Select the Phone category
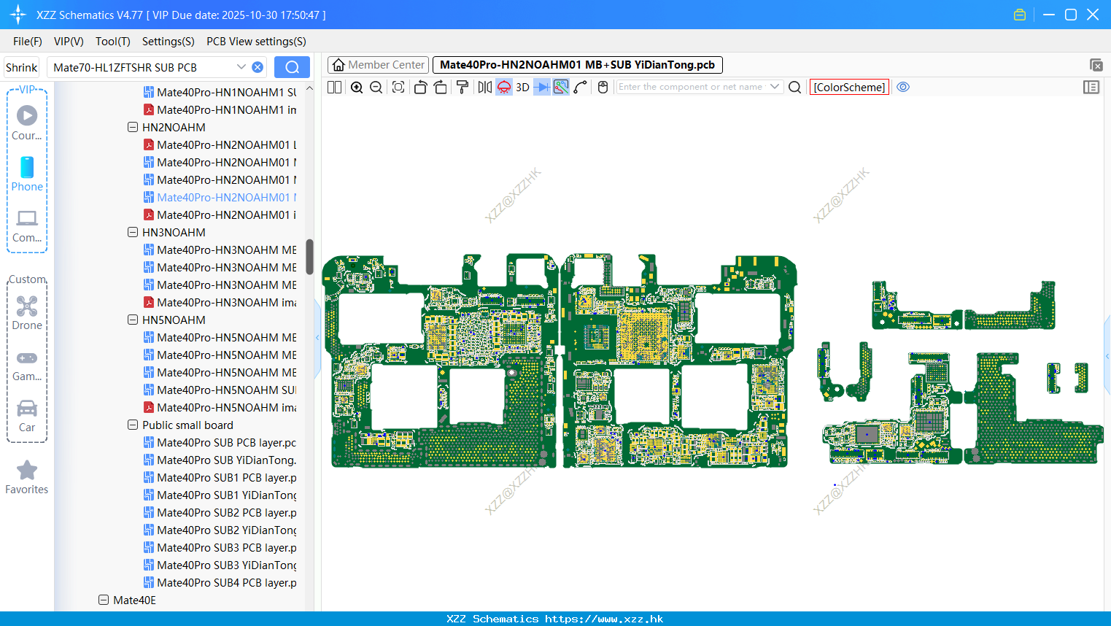Viewport: 1111px width, 626px height. click(27, 174)
